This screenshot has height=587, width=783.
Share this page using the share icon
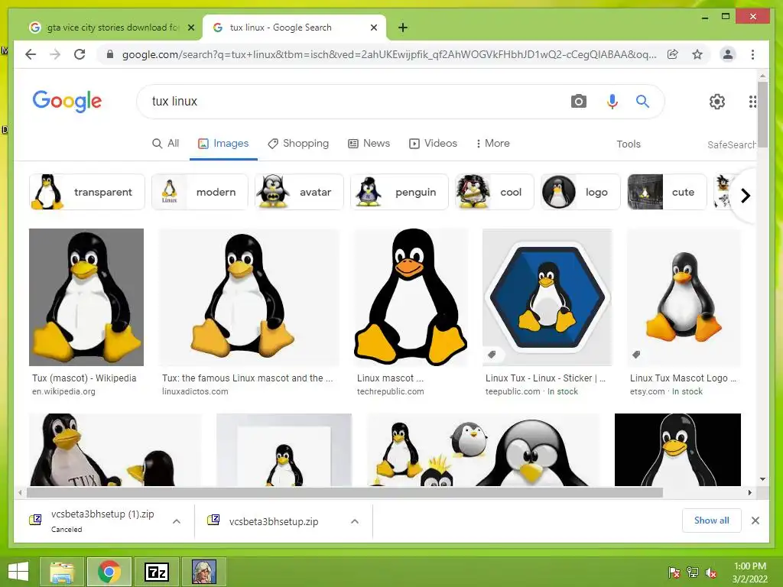673,54
